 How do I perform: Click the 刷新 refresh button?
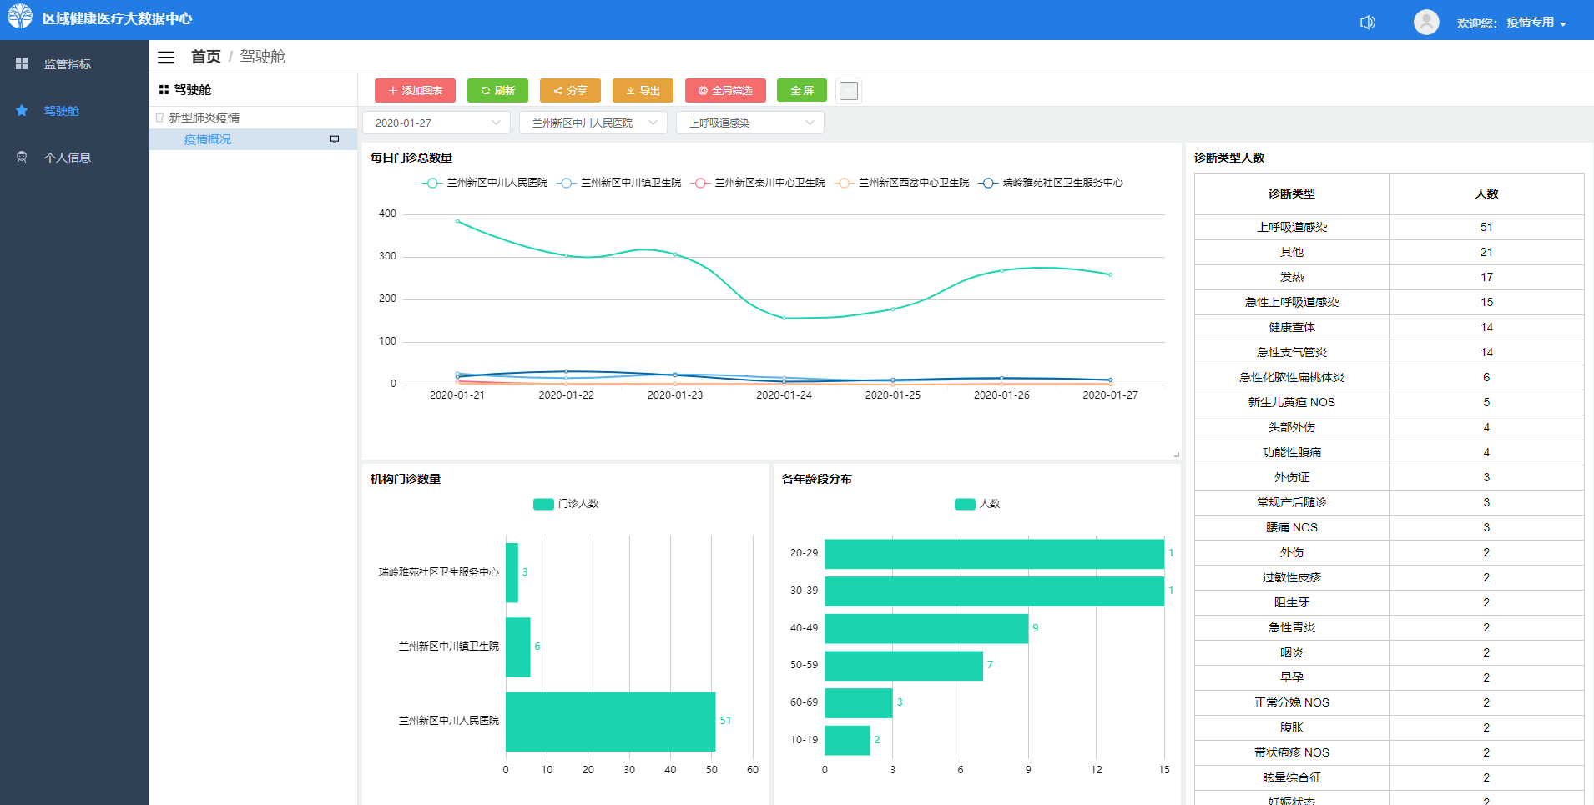(497, 91)
